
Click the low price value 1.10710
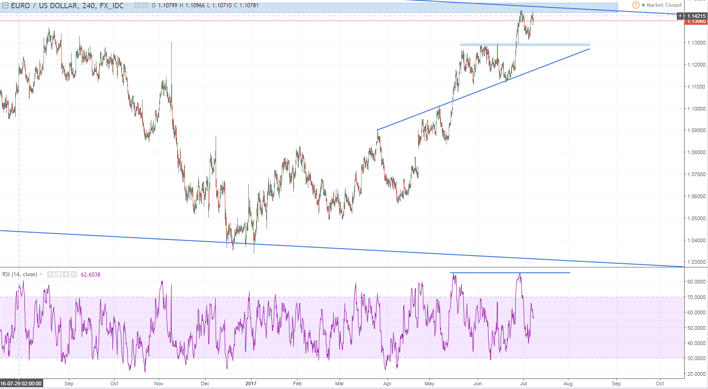[x=222, y=6]
